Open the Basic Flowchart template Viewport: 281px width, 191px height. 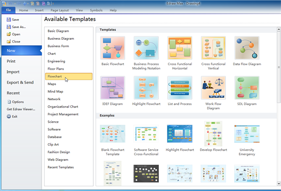[x=112, y=49]
